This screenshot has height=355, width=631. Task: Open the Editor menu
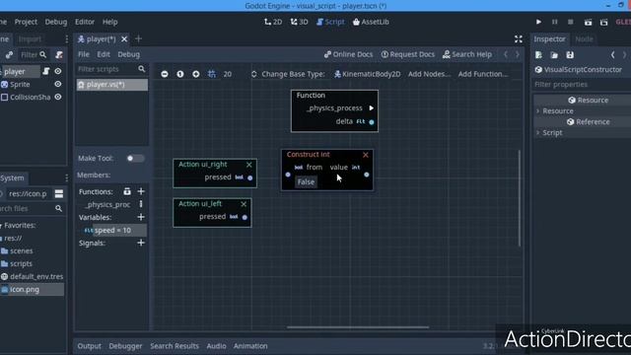85,22
